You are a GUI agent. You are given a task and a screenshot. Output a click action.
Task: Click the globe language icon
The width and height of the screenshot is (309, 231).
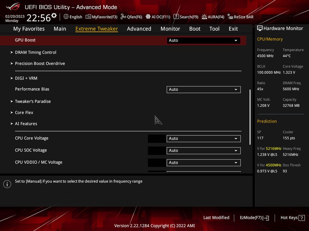(66, 17)
